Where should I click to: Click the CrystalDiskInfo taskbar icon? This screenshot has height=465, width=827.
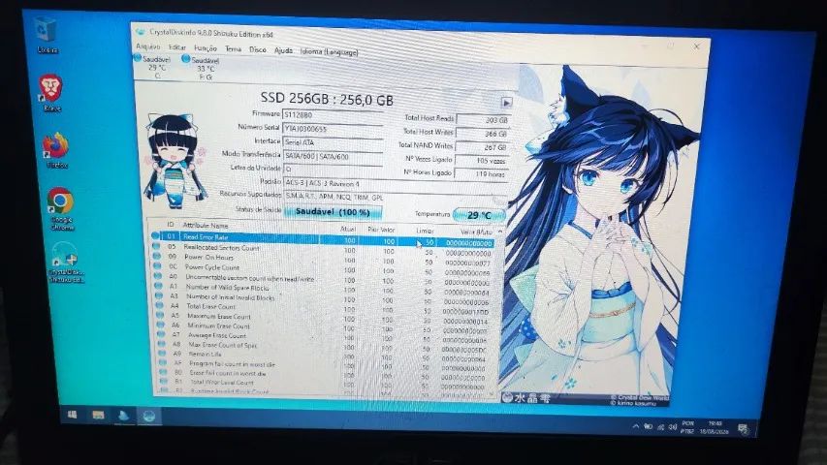coord(148,416)
